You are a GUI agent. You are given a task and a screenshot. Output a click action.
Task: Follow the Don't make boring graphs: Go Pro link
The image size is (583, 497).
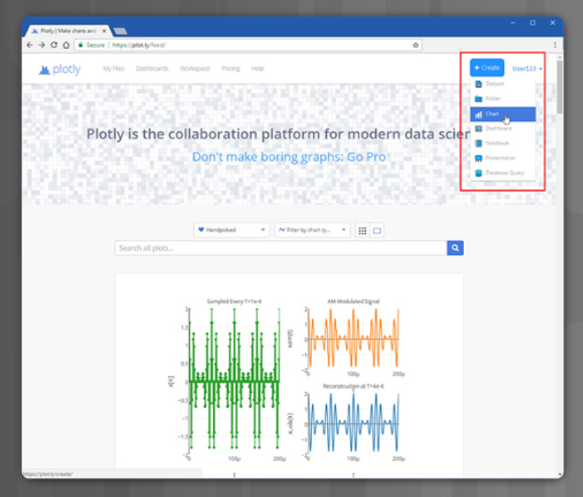[289, 157]
